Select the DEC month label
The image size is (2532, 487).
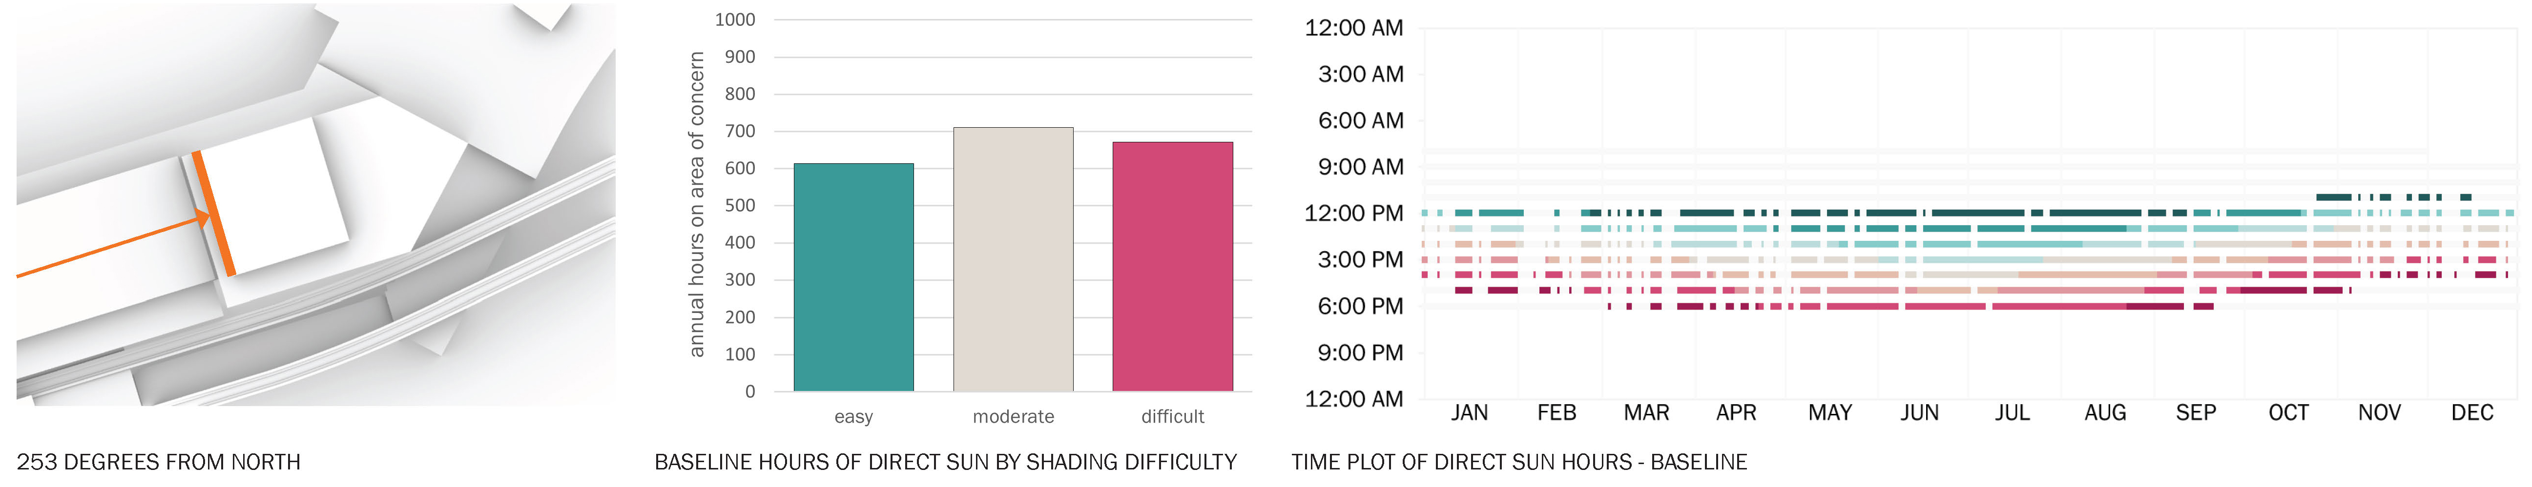click(x=2472, y=412)
